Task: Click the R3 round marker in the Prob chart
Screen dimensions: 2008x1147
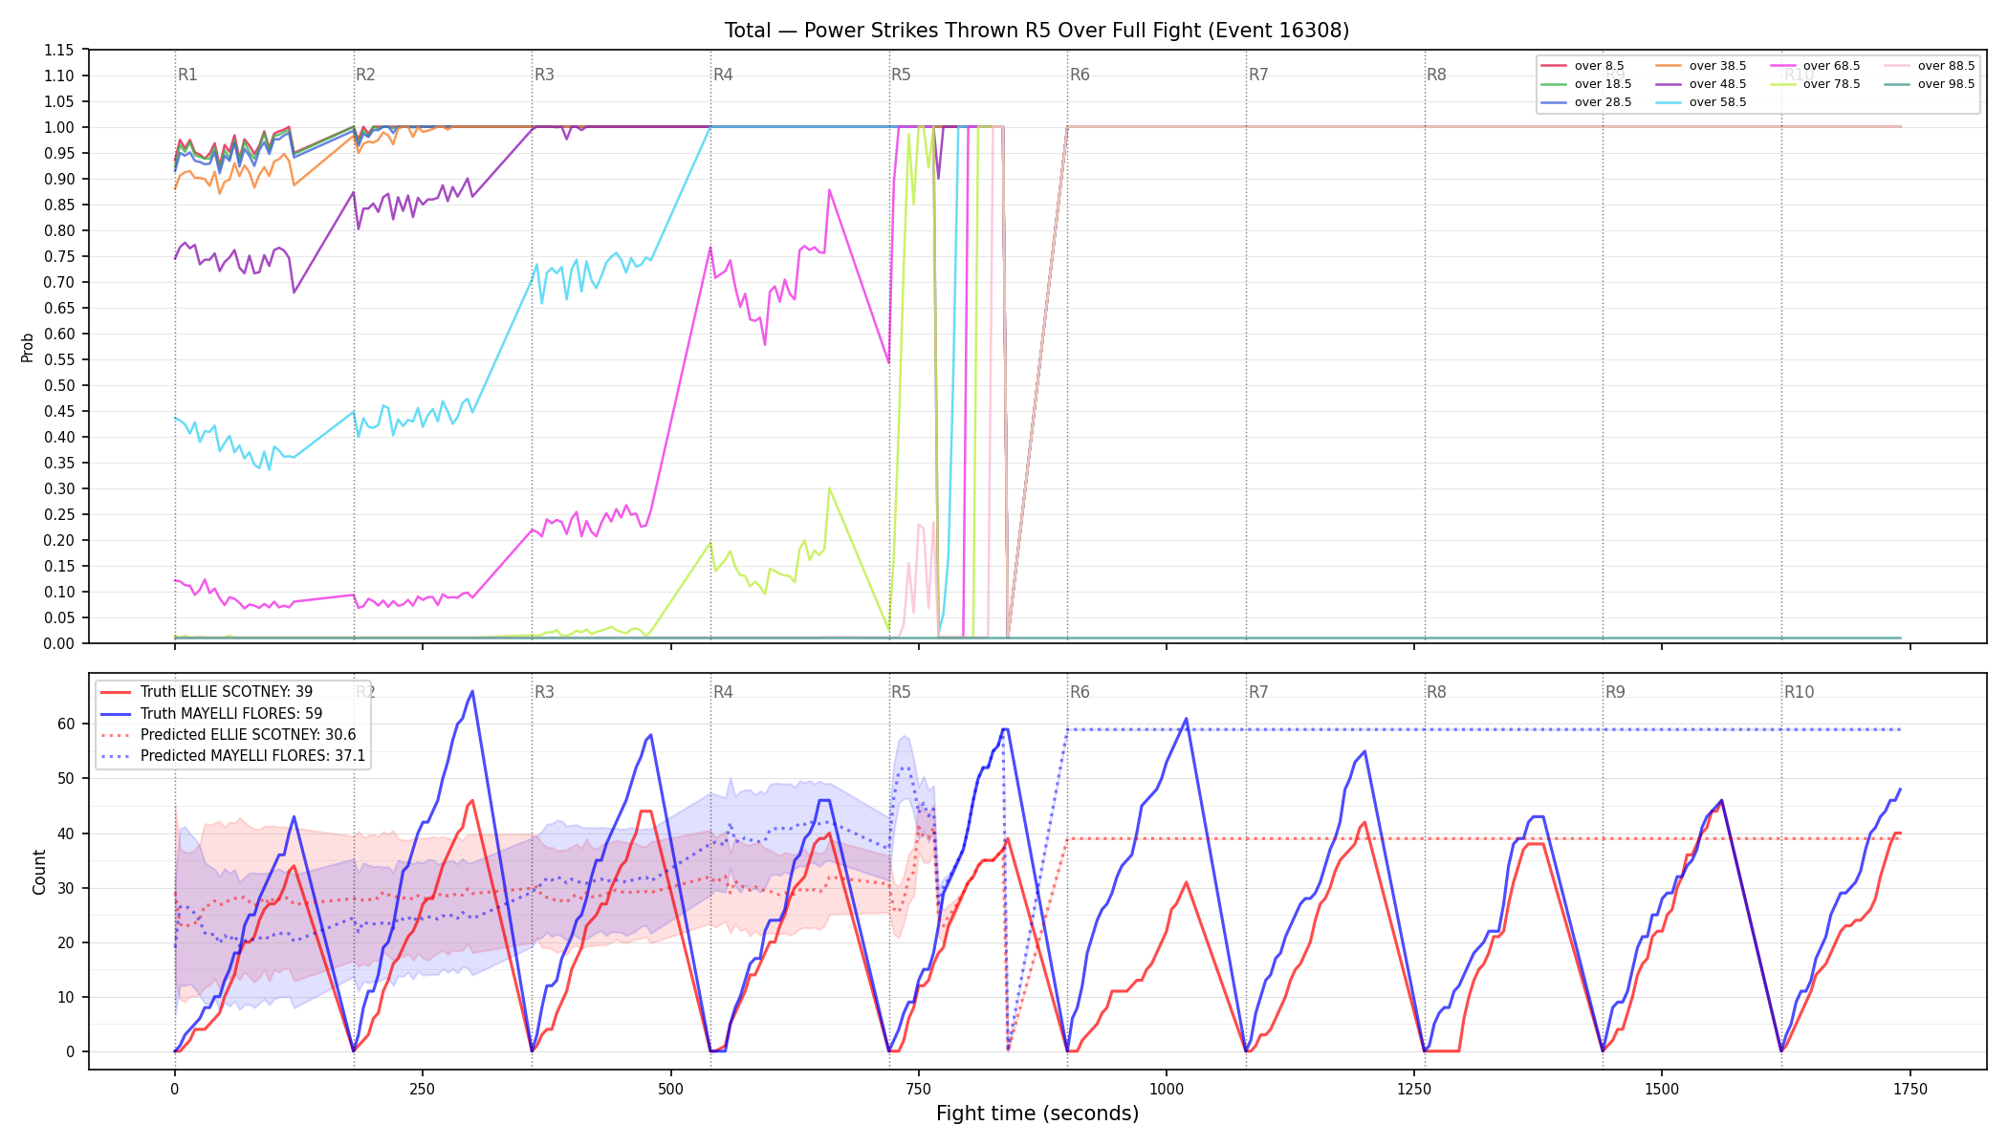Action: pyautogui.click(x=544, y=75)
